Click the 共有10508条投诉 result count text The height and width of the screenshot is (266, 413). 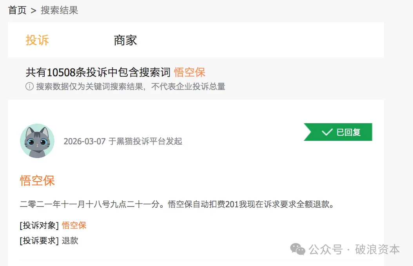click(98, 72)
